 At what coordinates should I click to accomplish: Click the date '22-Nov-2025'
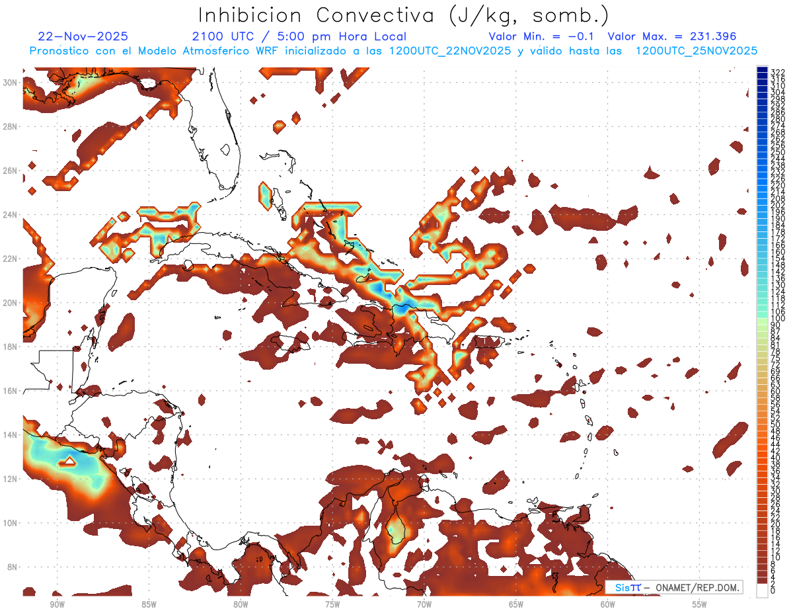pos(83,36)
